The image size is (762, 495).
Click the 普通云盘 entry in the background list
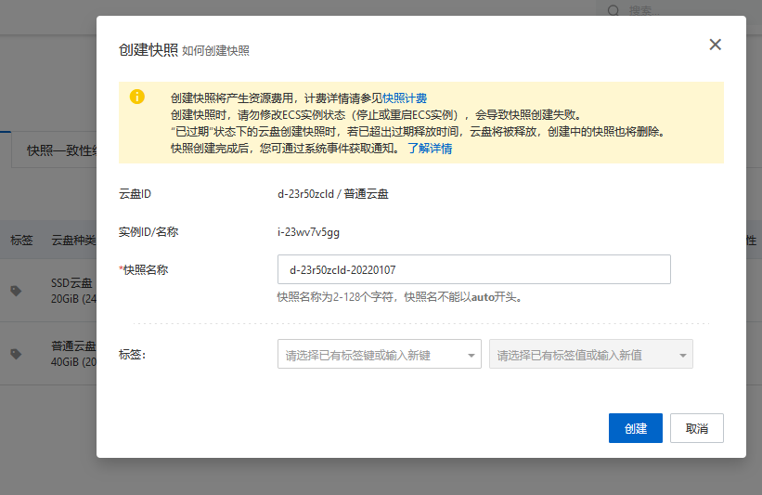[74, 346]
